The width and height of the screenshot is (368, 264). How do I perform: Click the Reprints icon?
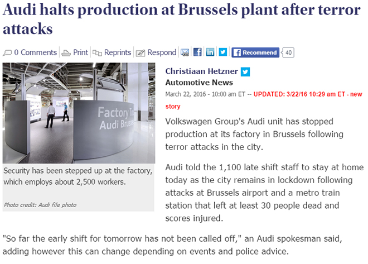click(x=97, y=53)
